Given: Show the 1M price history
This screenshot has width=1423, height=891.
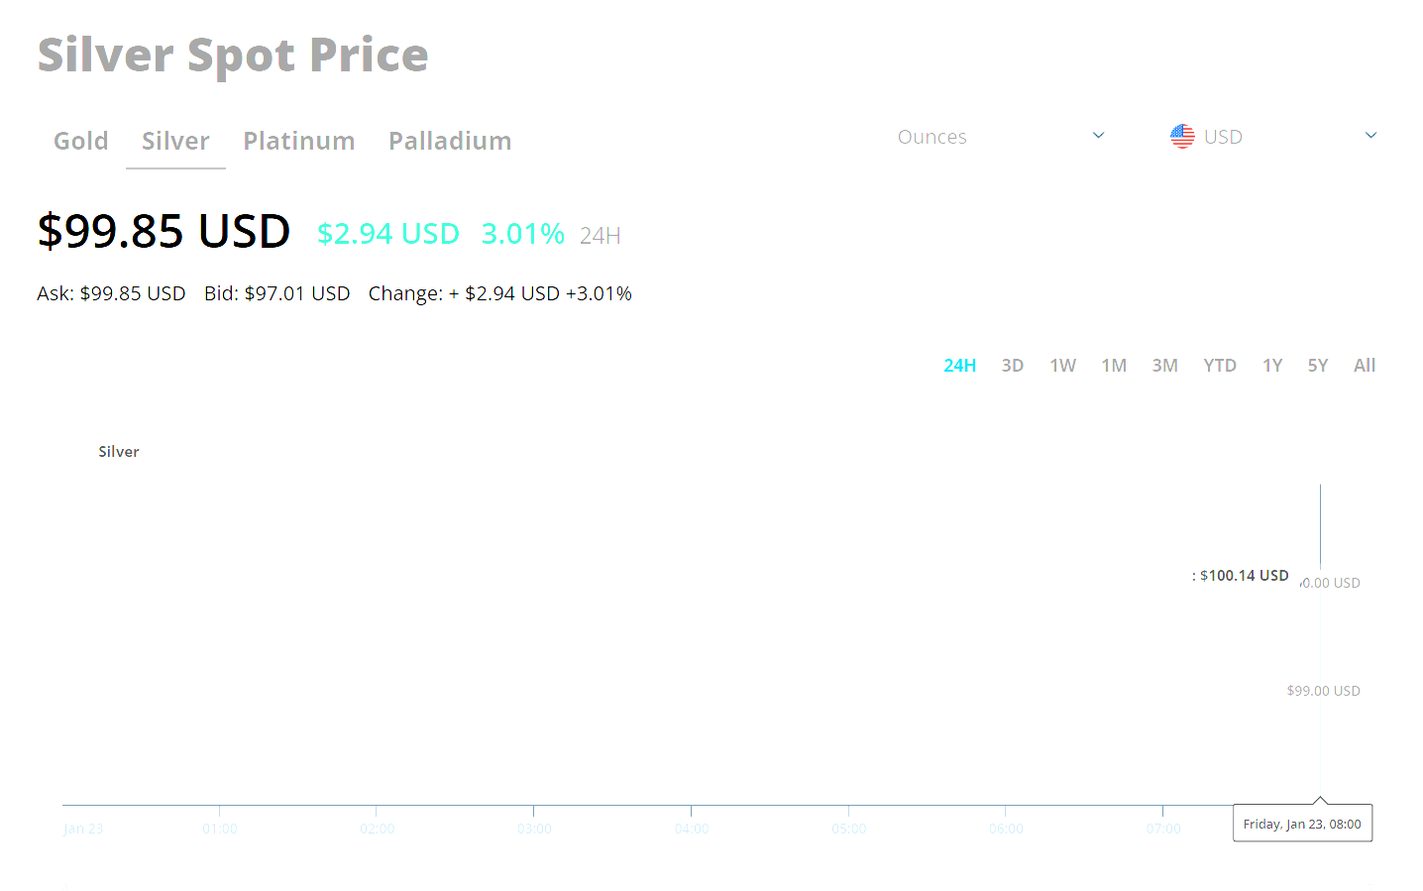Looking at the screenshot, I should pyautogui.click(x=1114, y=366).
